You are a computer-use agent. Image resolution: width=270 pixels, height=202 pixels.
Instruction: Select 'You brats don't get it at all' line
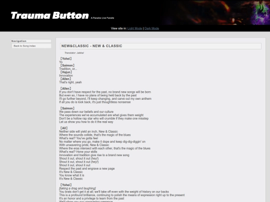[114, 192]
